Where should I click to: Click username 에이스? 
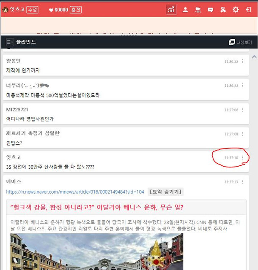click(14, 181)
